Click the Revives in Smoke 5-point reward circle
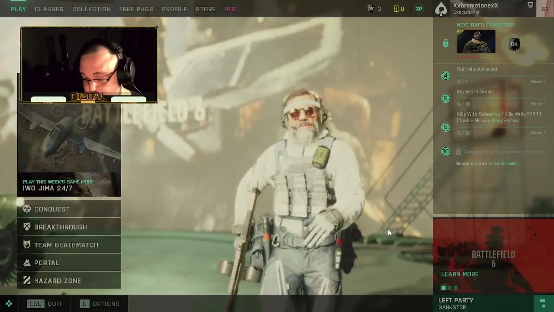 446,98
